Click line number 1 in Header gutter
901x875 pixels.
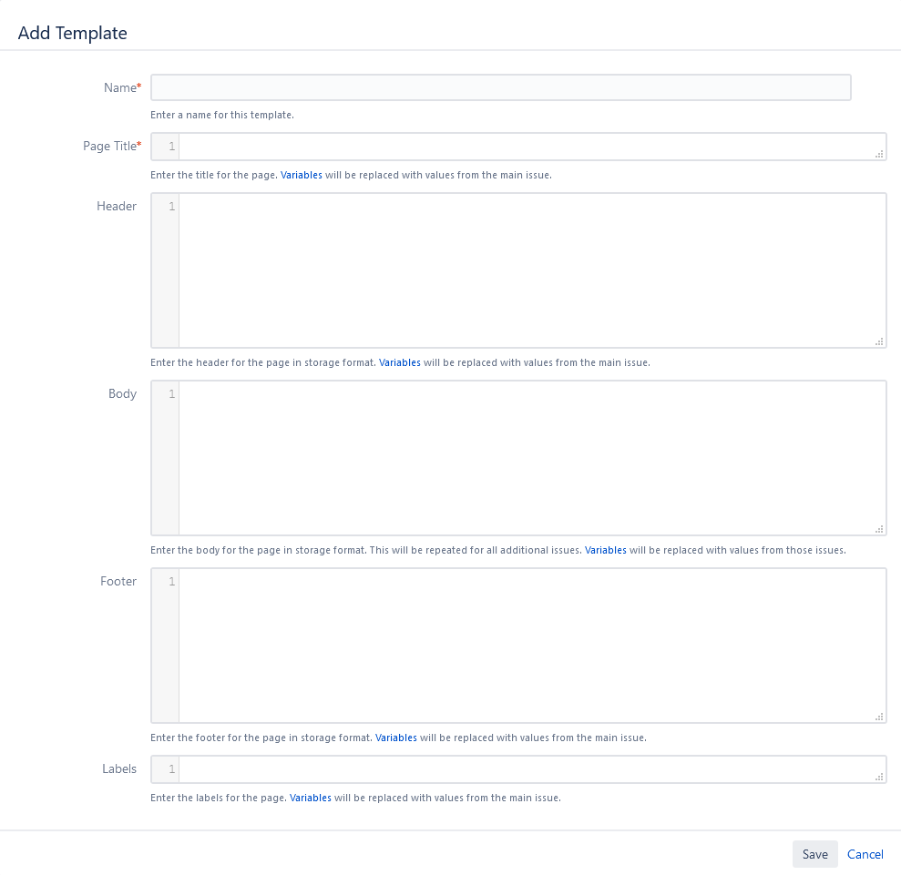tap(171, 207)
